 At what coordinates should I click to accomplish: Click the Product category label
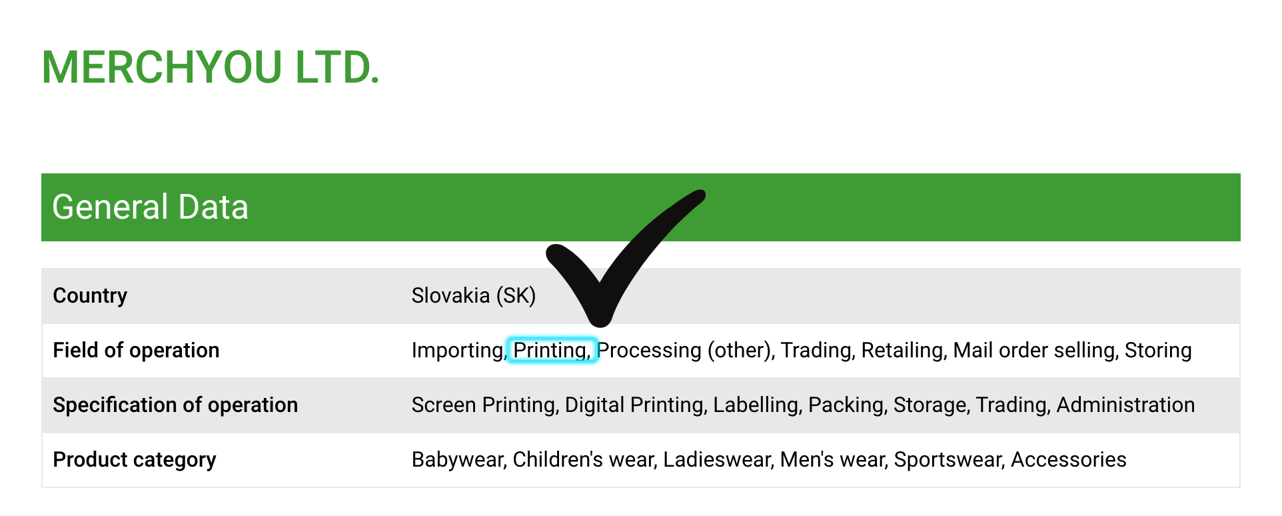(x=135, y=459)
